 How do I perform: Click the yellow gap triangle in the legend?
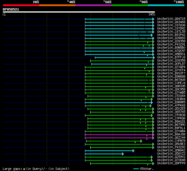(24, 169)
